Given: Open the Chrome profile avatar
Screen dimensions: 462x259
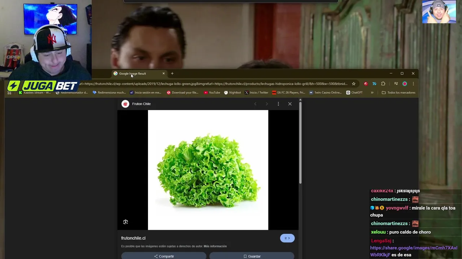Looking at the screenshot, I should click(405, 84).
